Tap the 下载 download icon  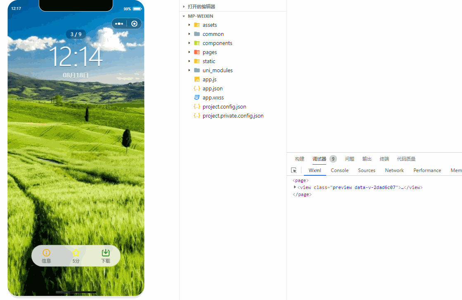tap(105, 253)
